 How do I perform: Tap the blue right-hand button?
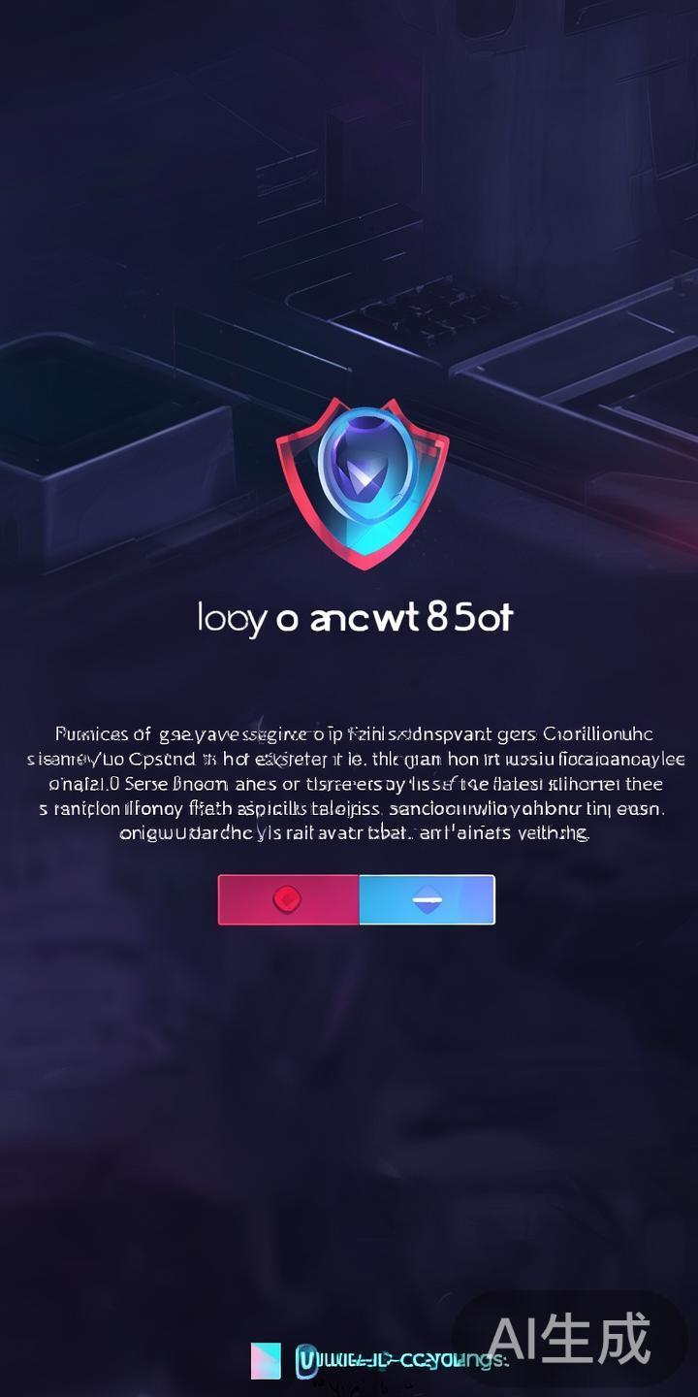[427, 899]
